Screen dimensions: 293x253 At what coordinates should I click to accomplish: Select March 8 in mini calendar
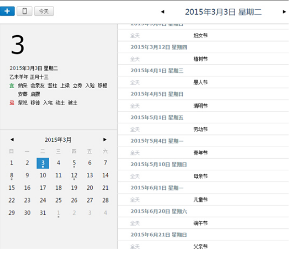click(12, 175)
